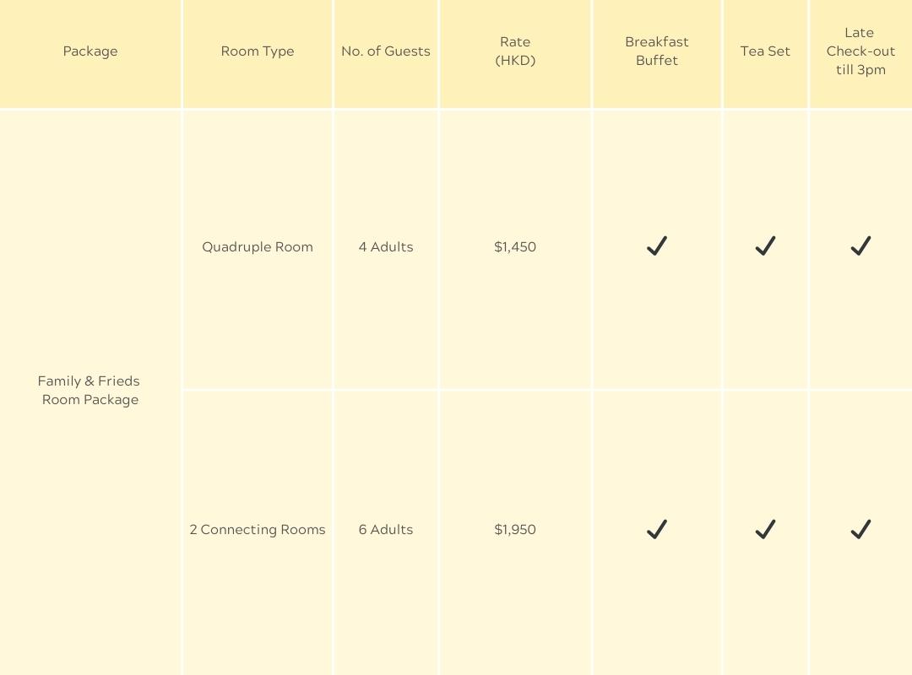
Task: Click the Late Check-out checkmark for Quadruple Room
Action: point(860,246)
